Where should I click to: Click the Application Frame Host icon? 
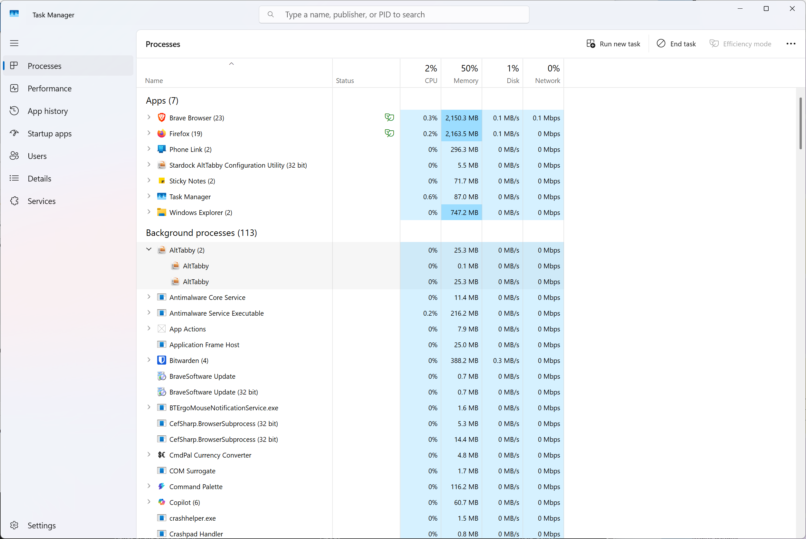[161, 344]
